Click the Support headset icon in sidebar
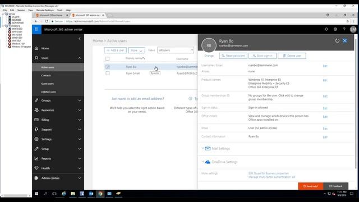This screenshot has height=202, width=359. (x=36, y=130)
